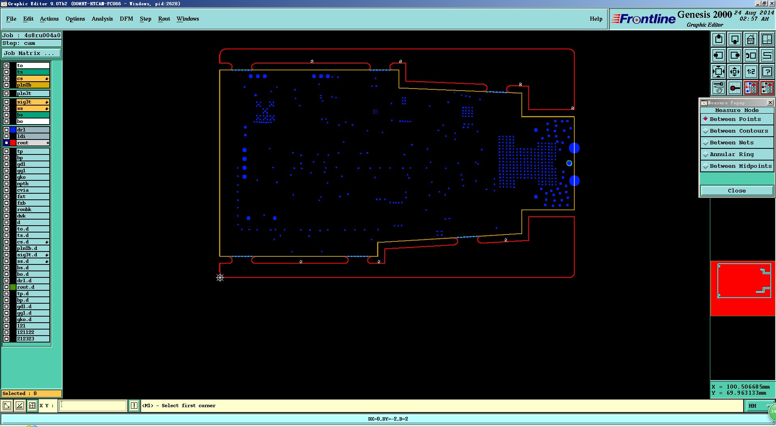Click the zoom in arrows icon
The height and width of the screenshot is (427, 776).
click(719, 72)
